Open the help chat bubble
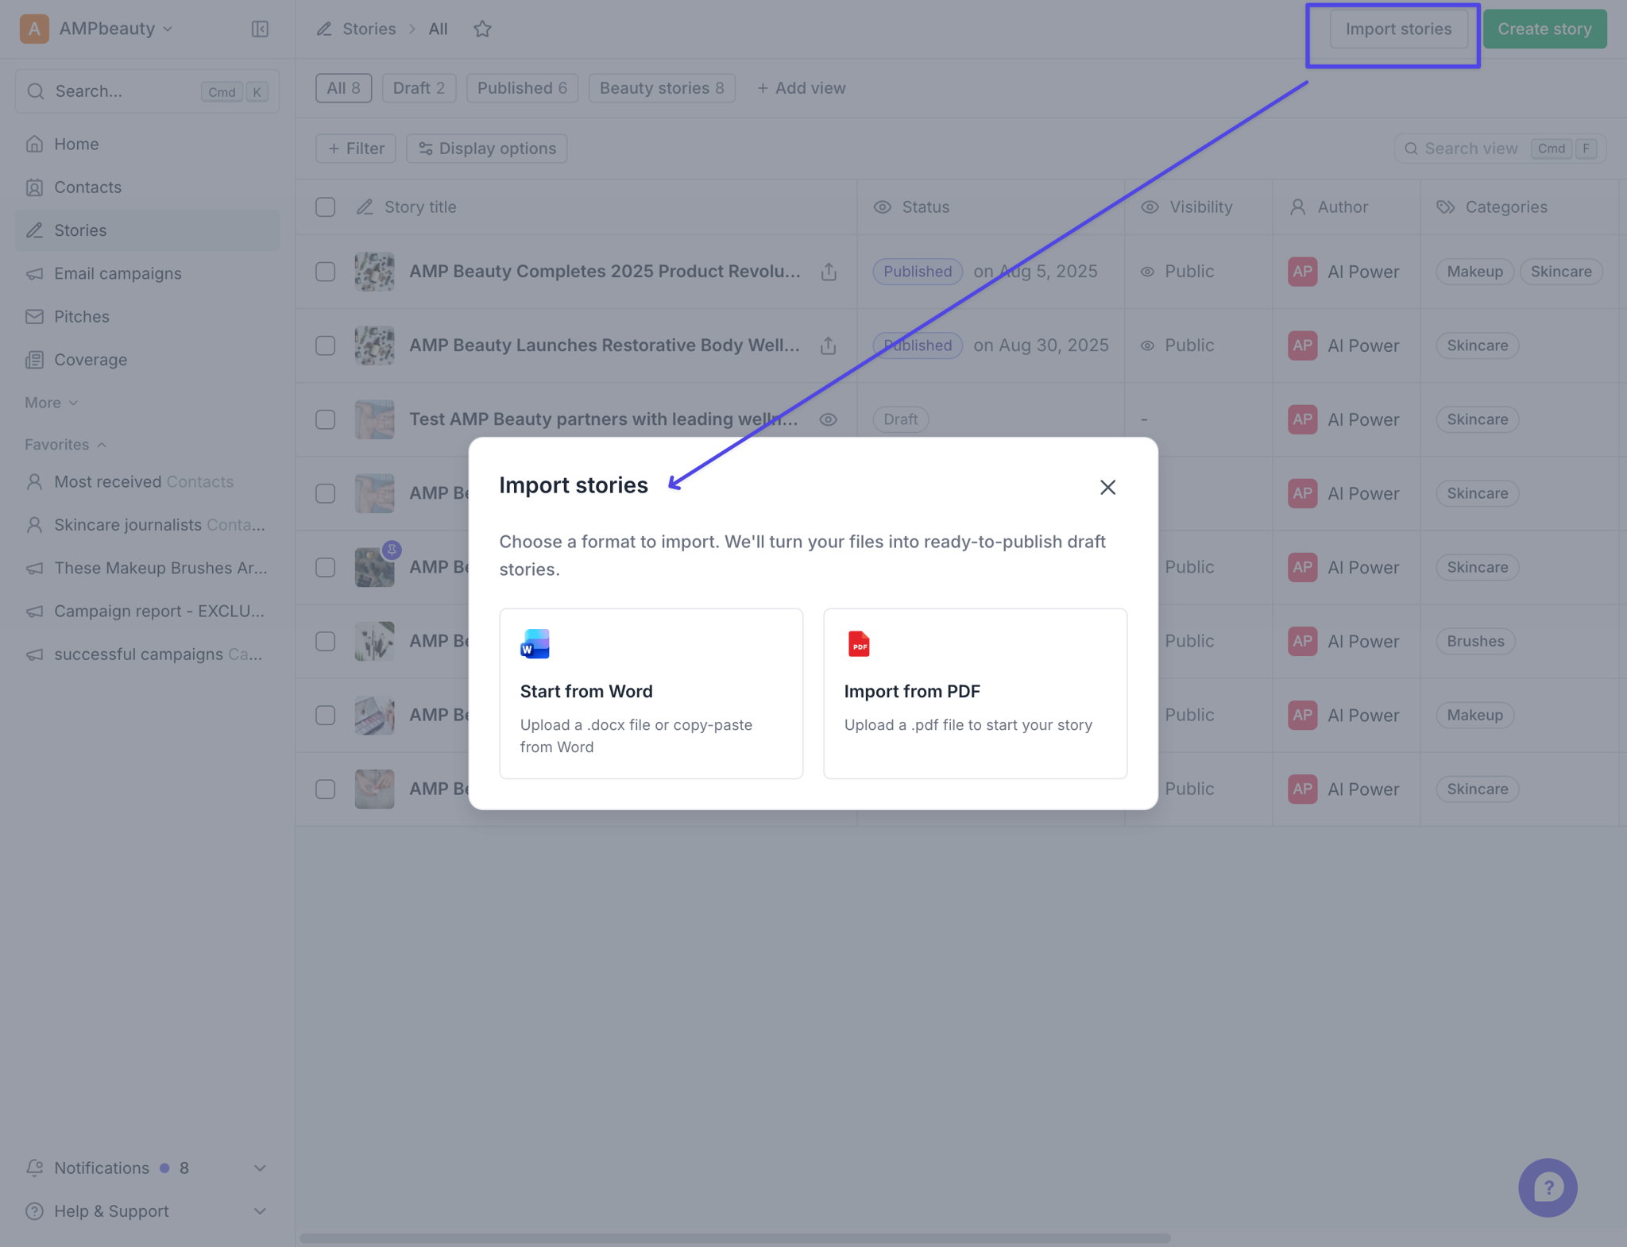This screenshot has width=1627, height=1247. [1548, 1187]
